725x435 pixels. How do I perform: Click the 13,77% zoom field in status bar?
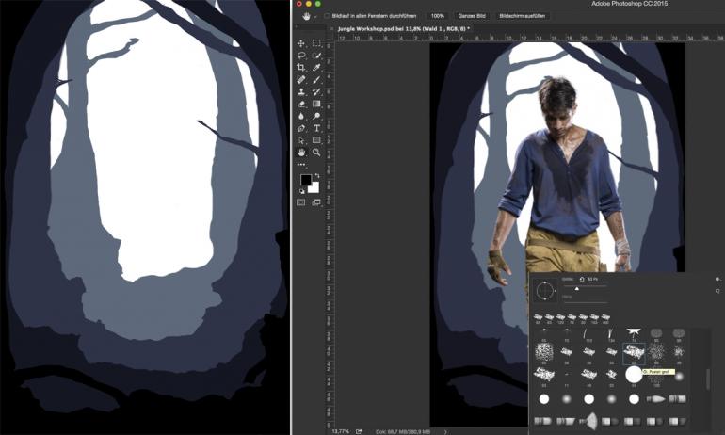340,431
